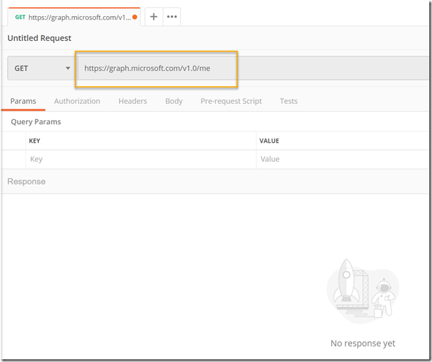This screenshot has height=362, width=432.
Task: Click the KEY column header
Action: 35,141
